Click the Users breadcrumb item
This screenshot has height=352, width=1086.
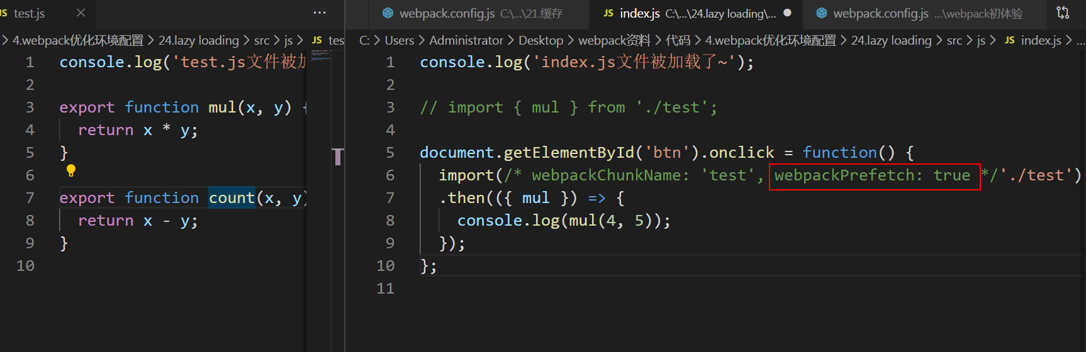399,40
